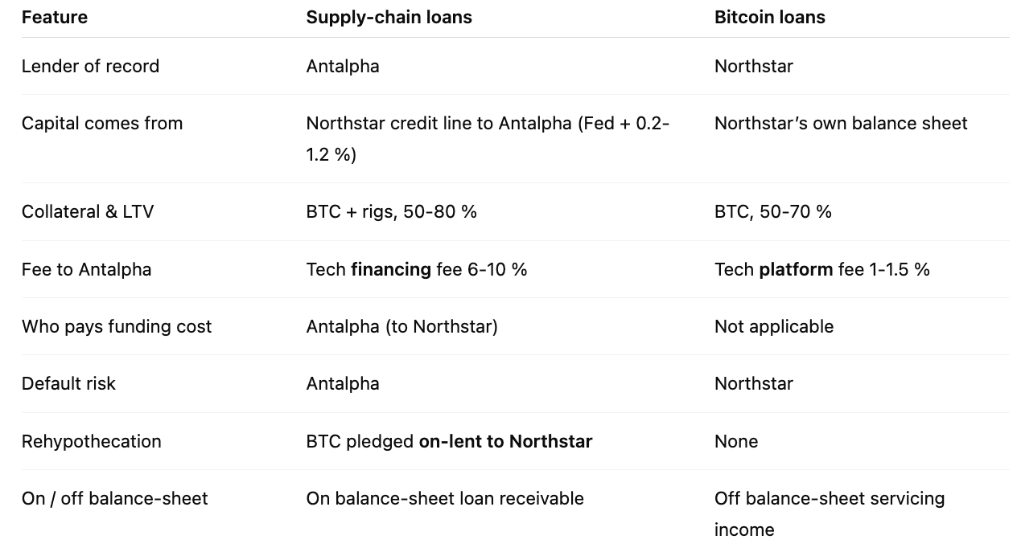Screen dimensions: 1017x556
Task: Click the BTC + rigs, 50-80 % cell
Action: click(392, 211)
